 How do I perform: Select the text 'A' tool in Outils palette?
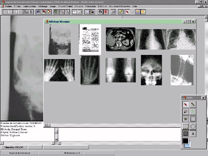pos(193,134)
